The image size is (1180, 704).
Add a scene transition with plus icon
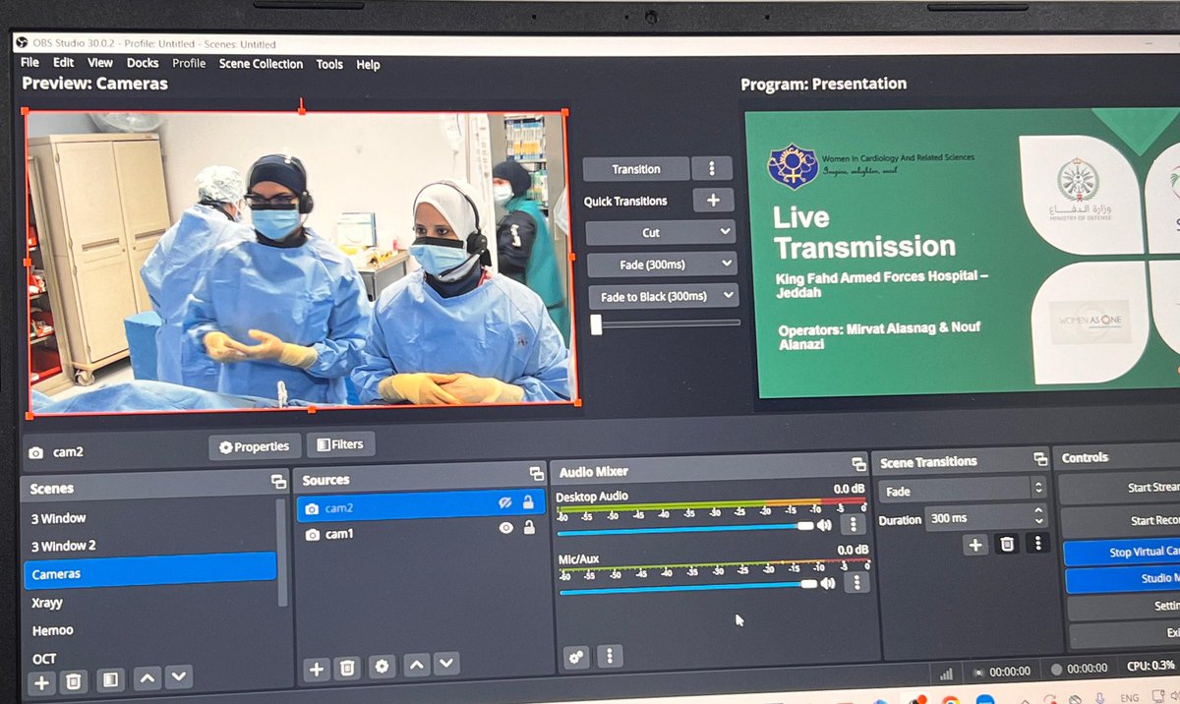point(974,544)
